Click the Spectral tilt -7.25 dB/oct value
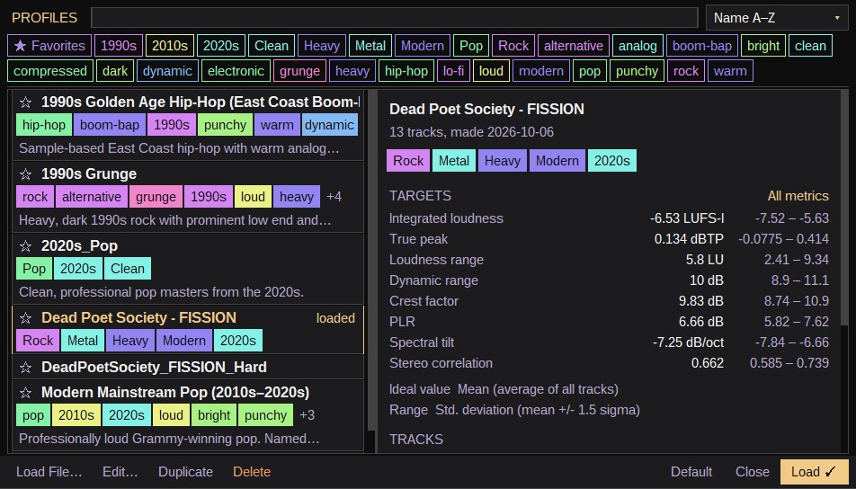 coord(689,342)
